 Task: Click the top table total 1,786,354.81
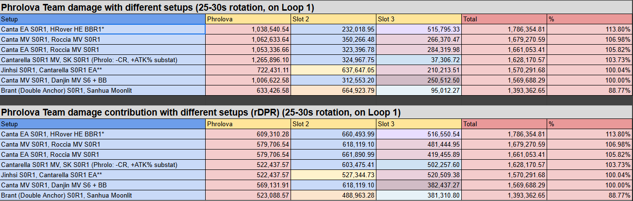[504, 30]
